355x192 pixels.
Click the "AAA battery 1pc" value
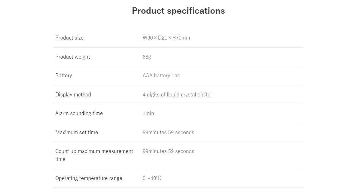click(161, 76)
